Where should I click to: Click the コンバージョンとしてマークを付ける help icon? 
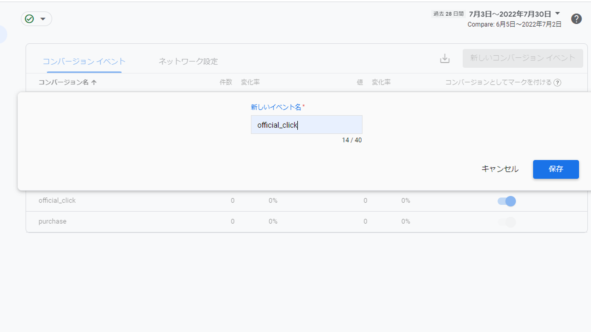pos(558,82)
